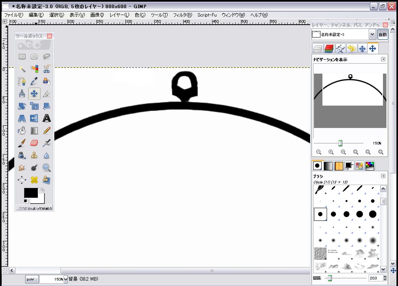The image size is (398, 286).
Task: Select the Select by Color tool
Action: 34,69
